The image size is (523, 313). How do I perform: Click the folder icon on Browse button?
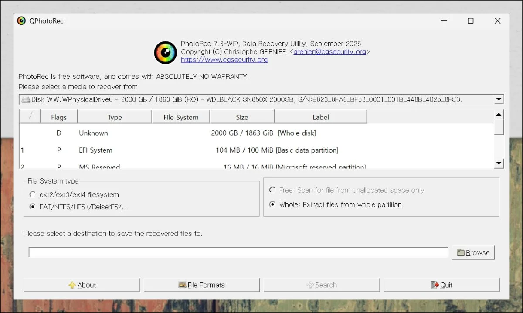click(461, 252)
